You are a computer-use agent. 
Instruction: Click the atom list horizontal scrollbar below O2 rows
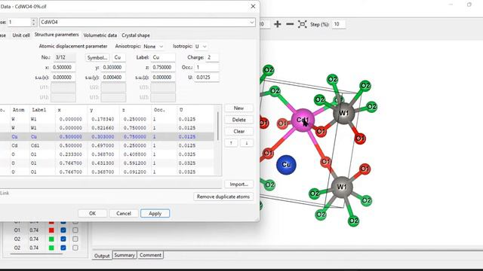pyautogui.click(x=36, y=254)
